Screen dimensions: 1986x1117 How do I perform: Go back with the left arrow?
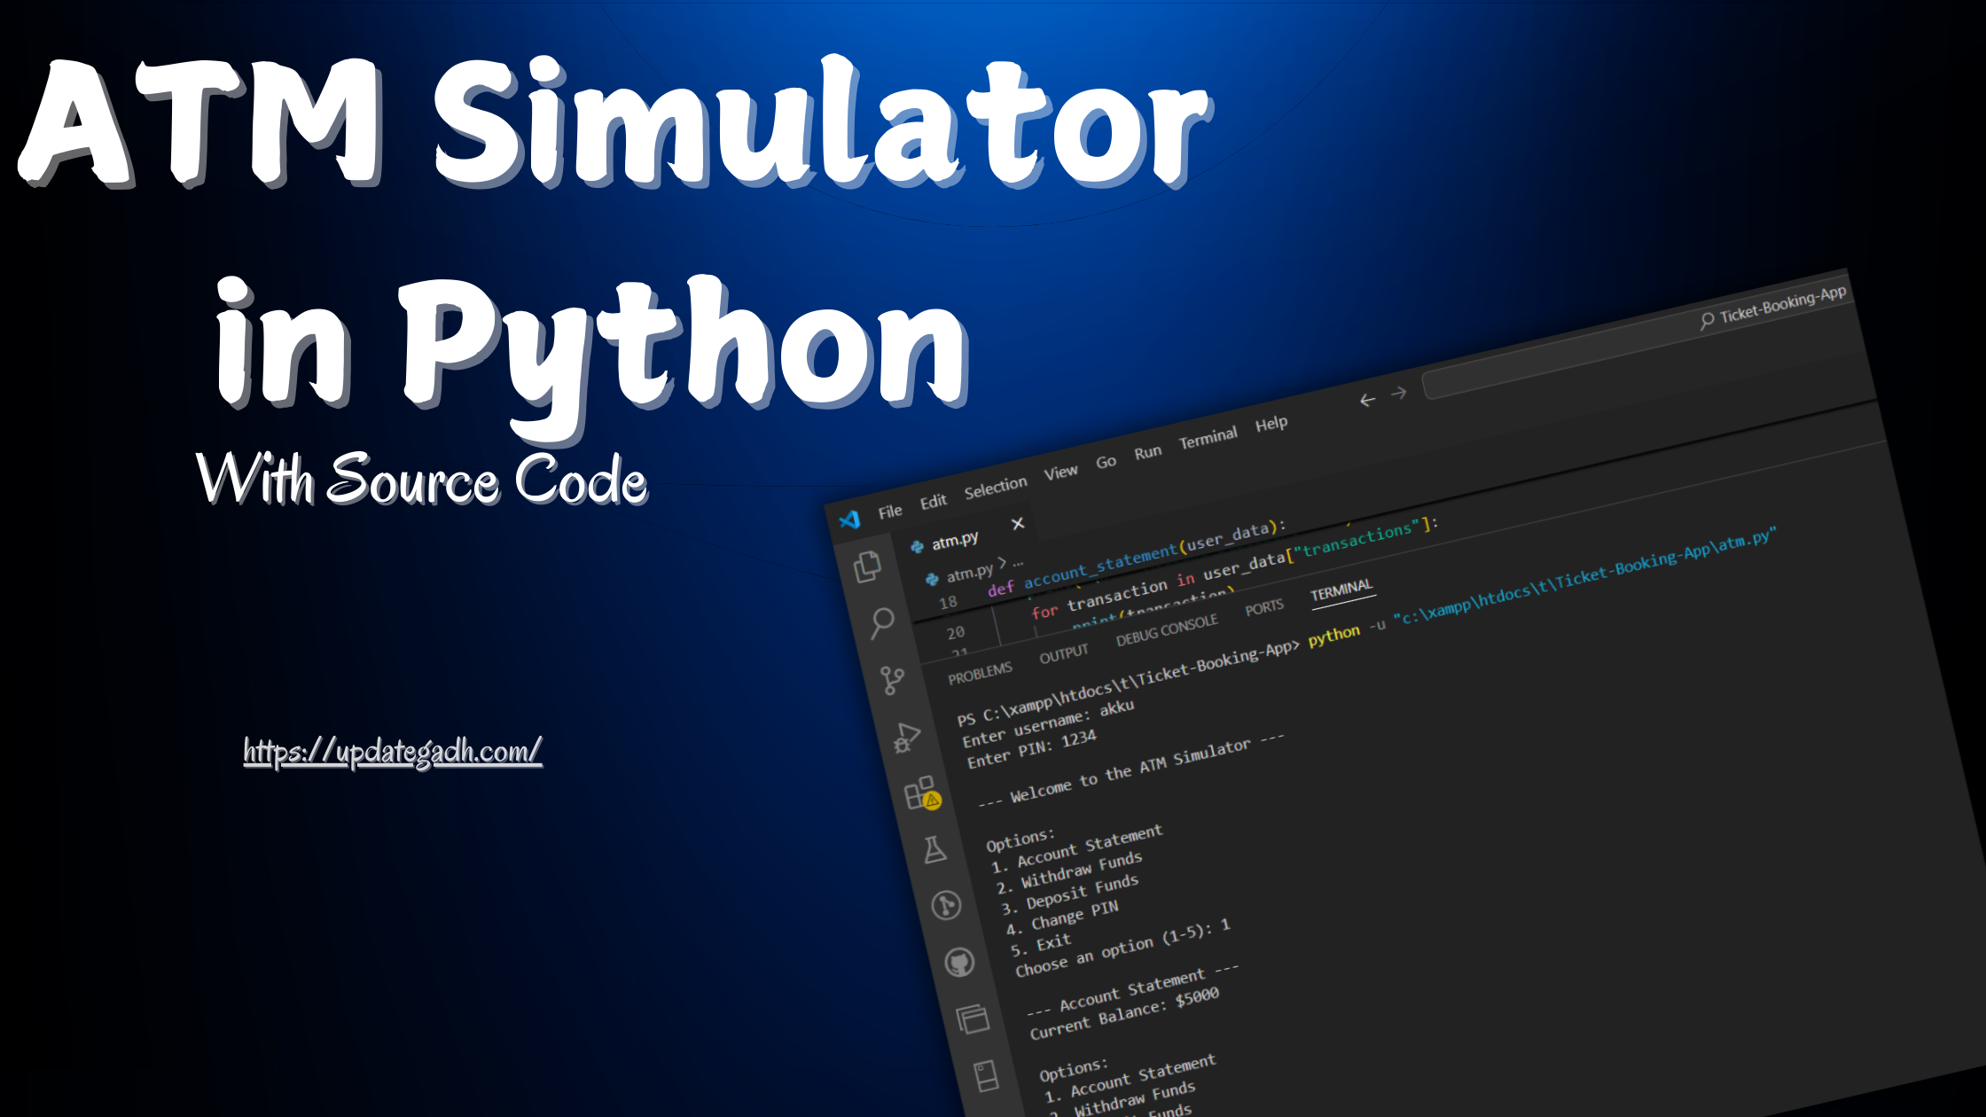coord(1367,401)
